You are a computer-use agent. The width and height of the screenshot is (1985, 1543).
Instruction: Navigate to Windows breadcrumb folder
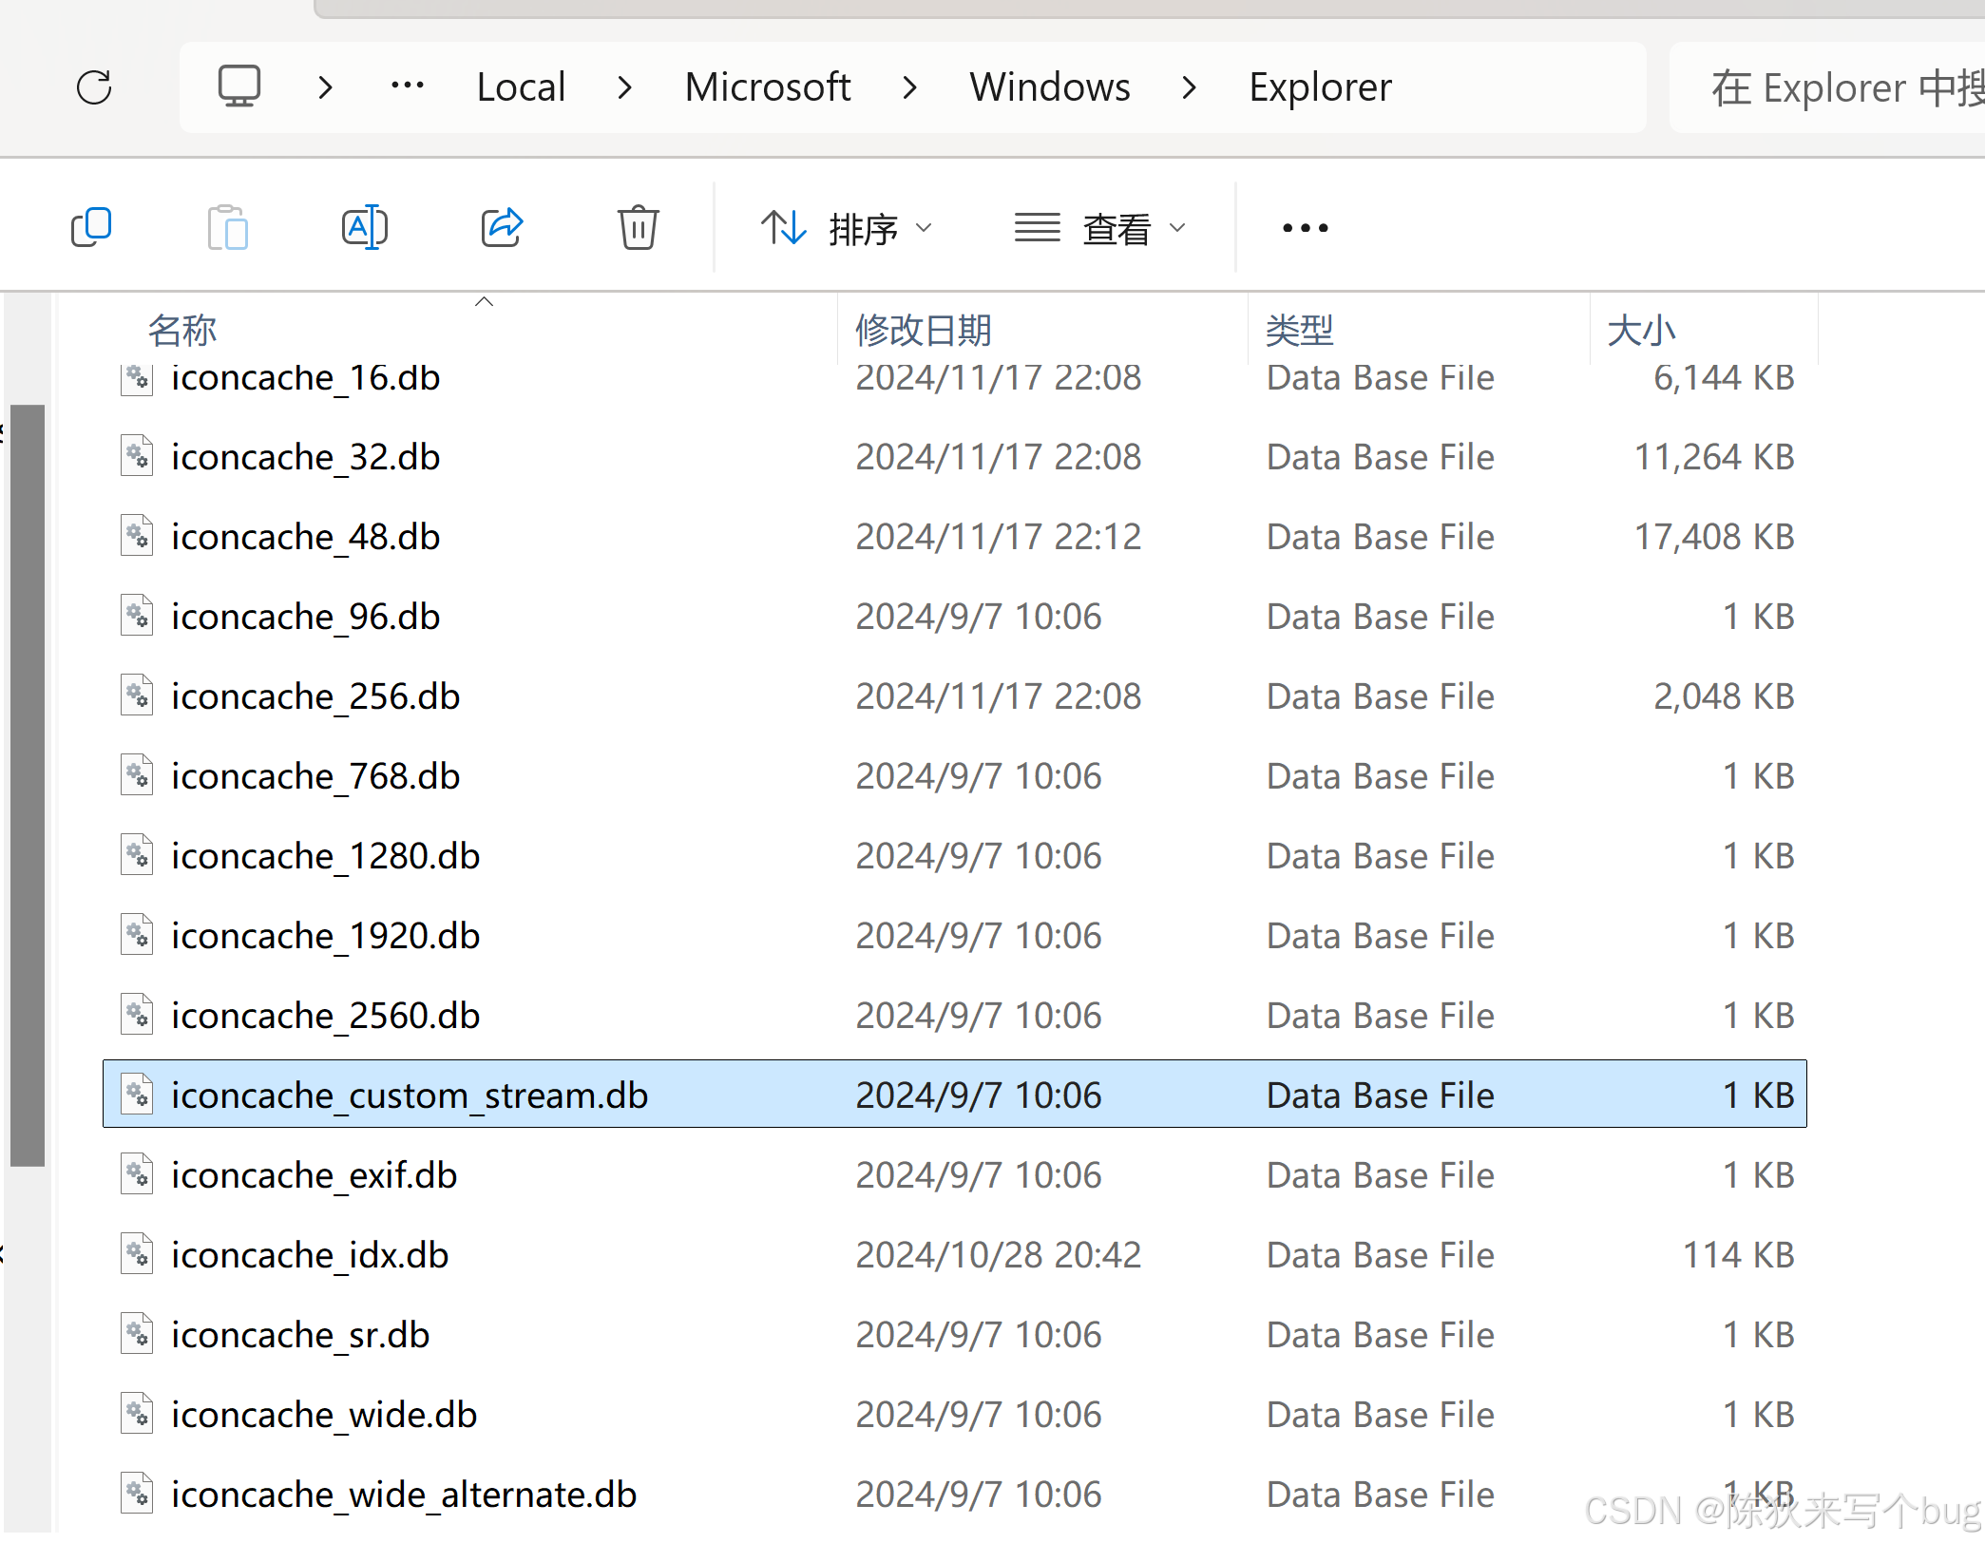tap(1049, 87)
